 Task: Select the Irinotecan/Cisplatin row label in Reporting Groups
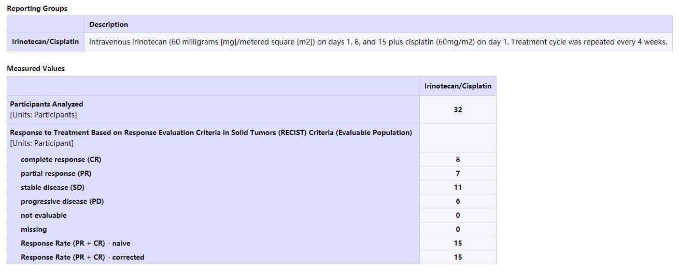[x=46, y=42]
